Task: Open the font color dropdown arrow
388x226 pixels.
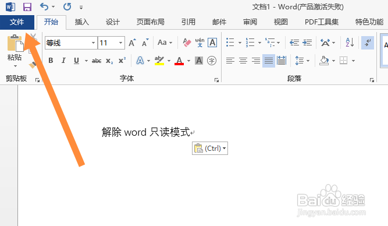Action: tap(189, 61)
